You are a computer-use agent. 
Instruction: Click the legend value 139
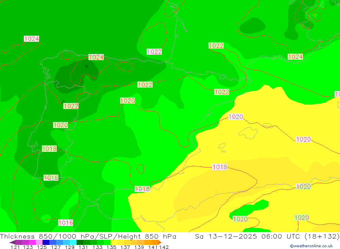[139, 247]
